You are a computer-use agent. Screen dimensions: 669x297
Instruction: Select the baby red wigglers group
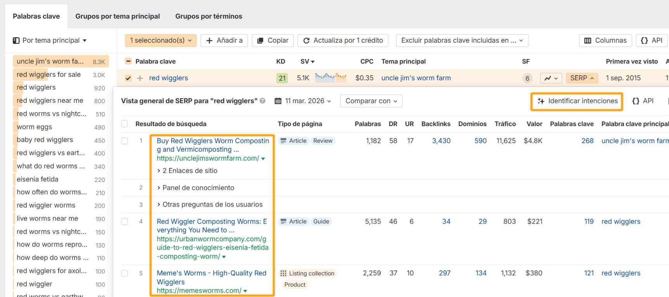pyautogui.click(x=61, y=140)
